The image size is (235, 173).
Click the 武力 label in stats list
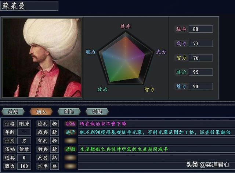(181, 43)
